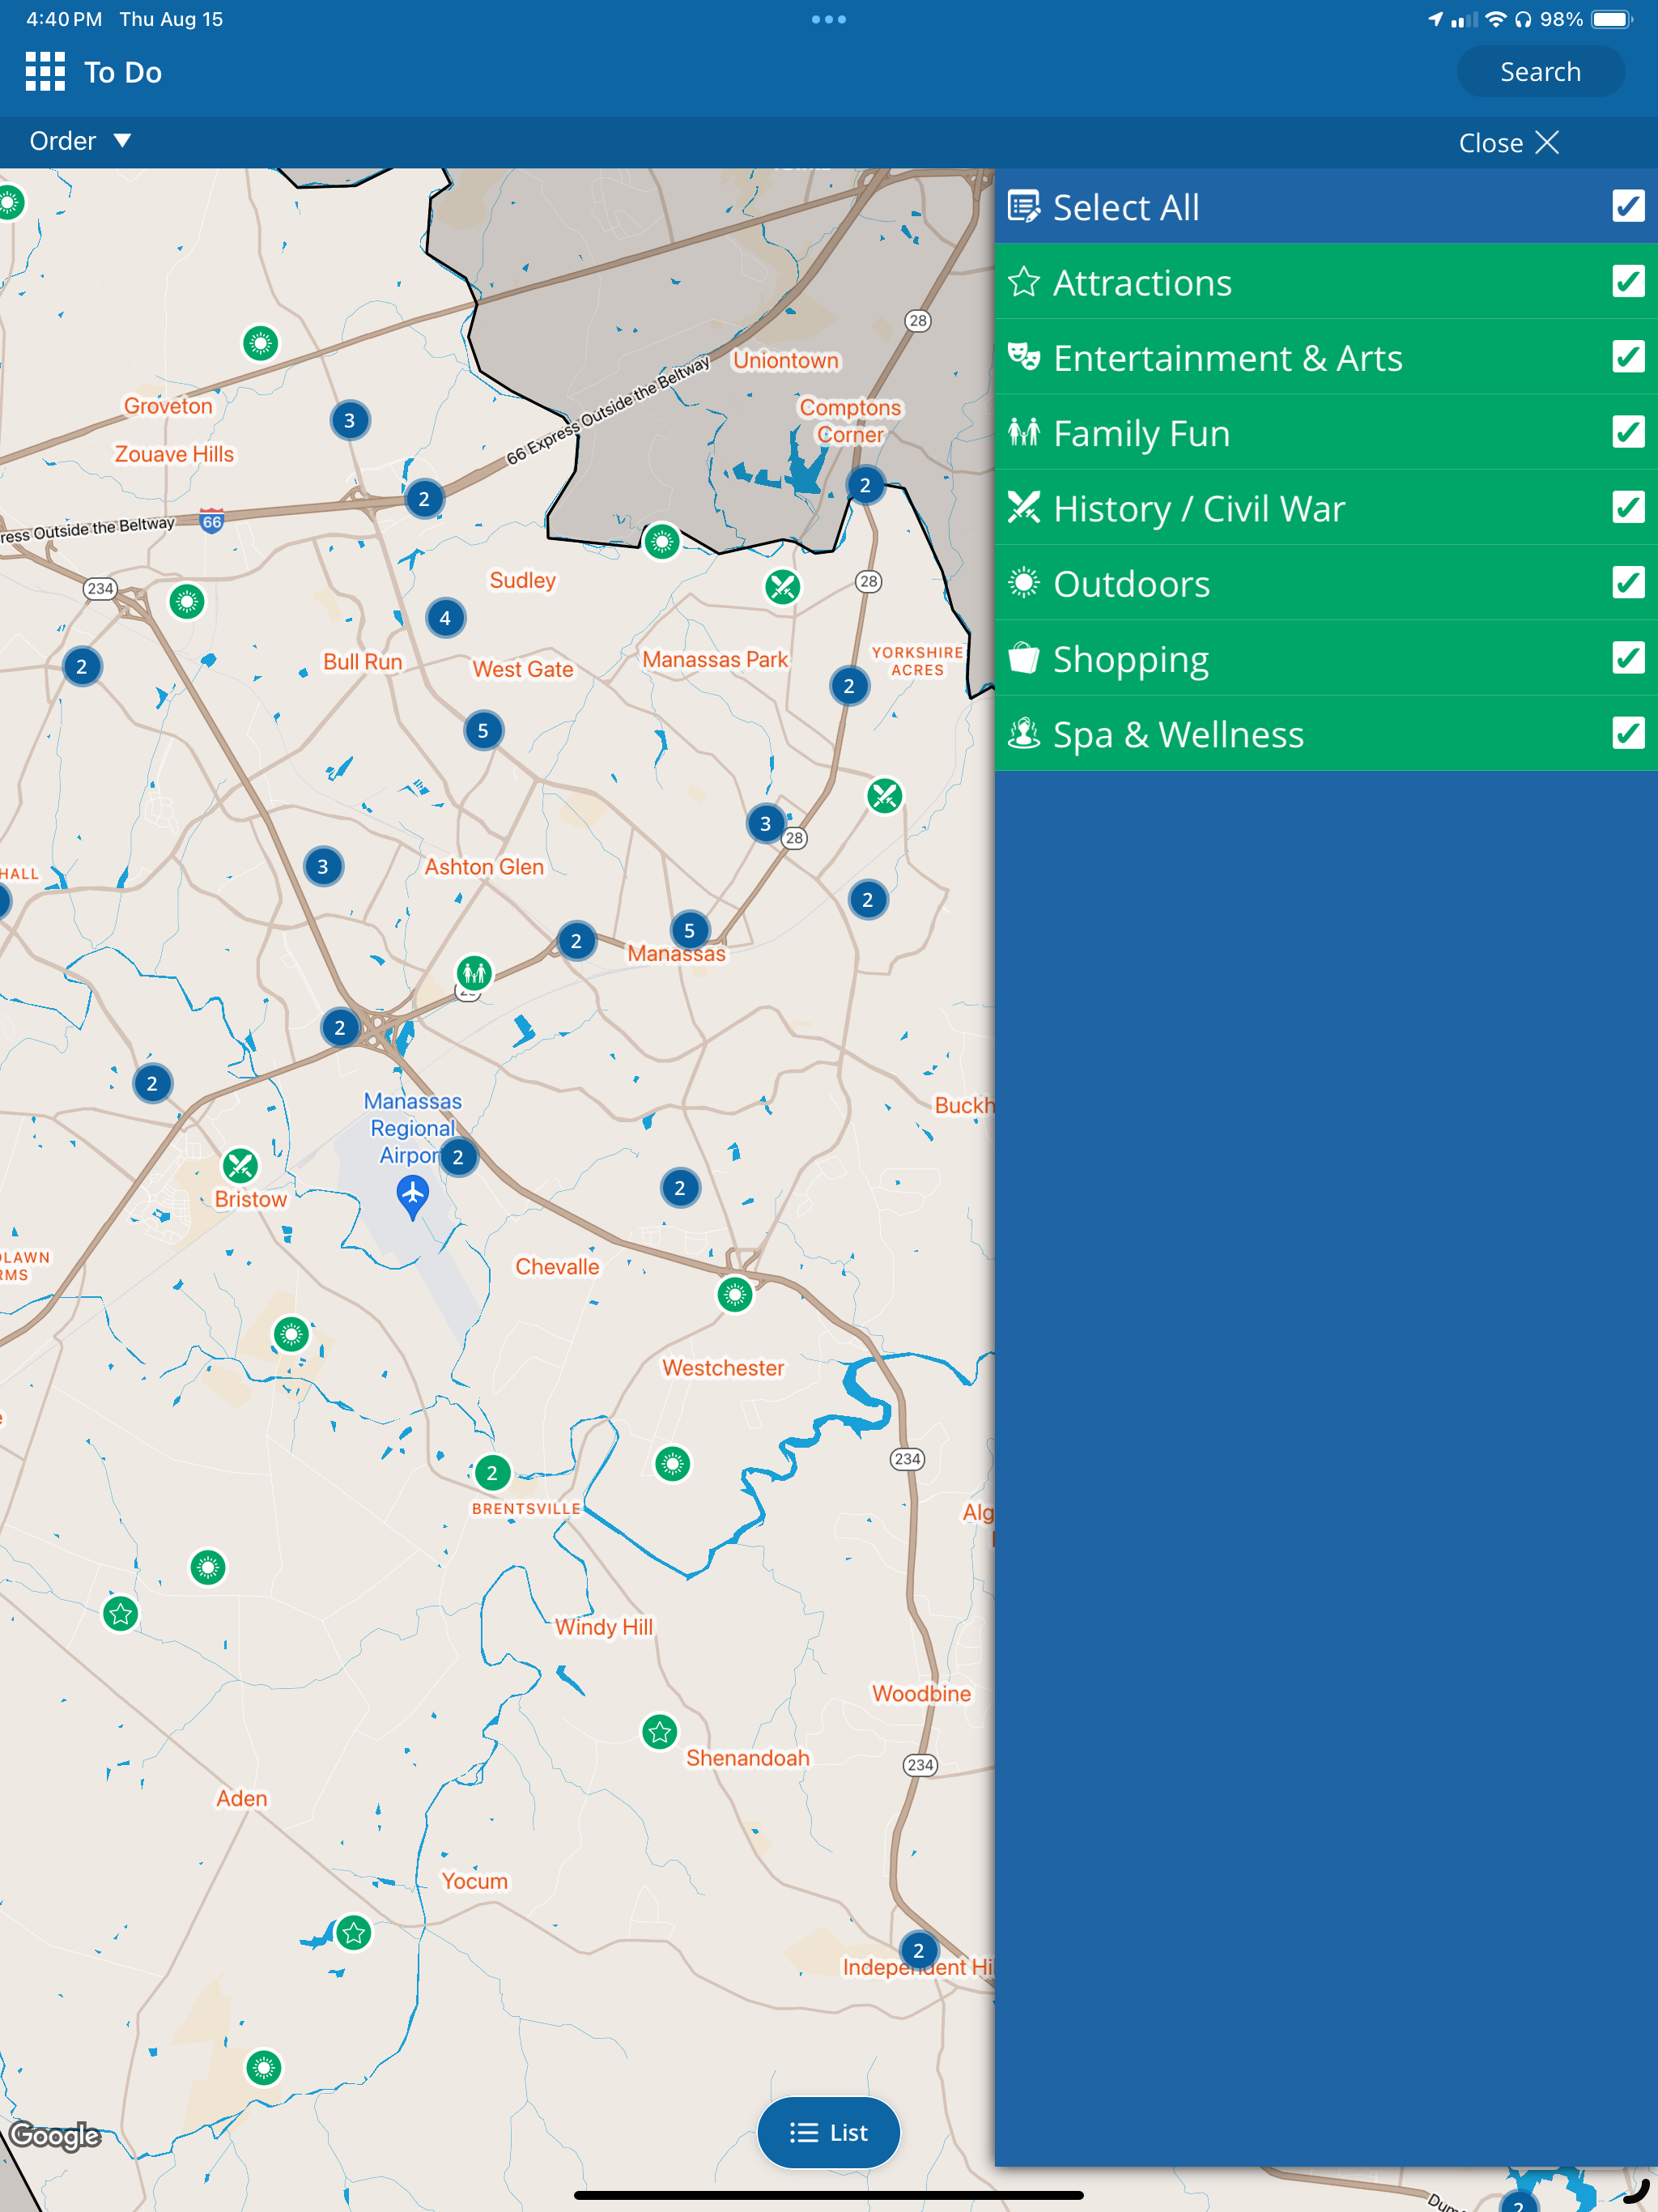Open cluster 3 west of Ashton Glen
1658x2212 pixels.
pyautogui.click(x=322, y=866)
